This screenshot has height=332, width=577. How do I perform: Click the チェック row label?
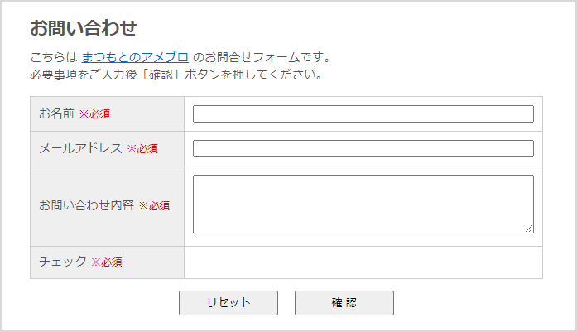click(63, 262)
